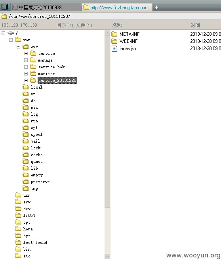Viewport: 221px width, 259px height.
Task: Select the lib folder under var
Action: 34,168
